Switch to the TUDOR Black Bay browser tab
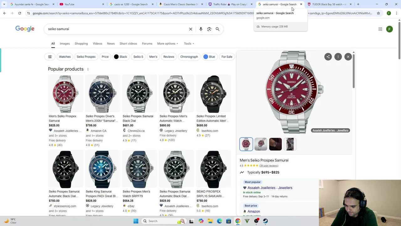 click(330, 4)
